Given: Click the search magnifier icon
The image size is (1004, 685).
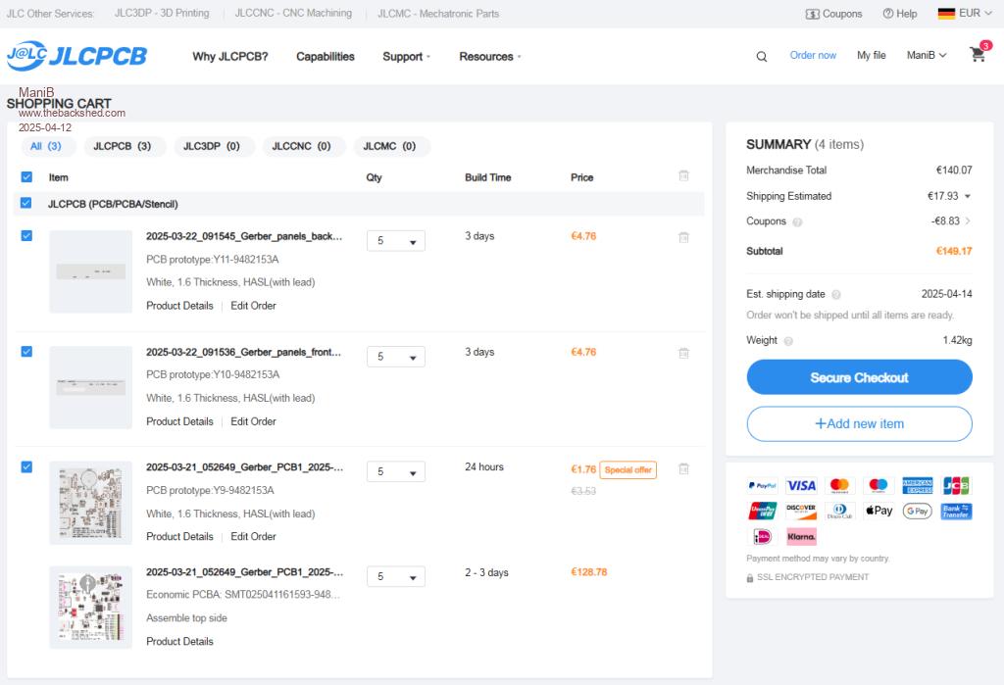Looking at the screenshot, I should [x=762, y=57].
